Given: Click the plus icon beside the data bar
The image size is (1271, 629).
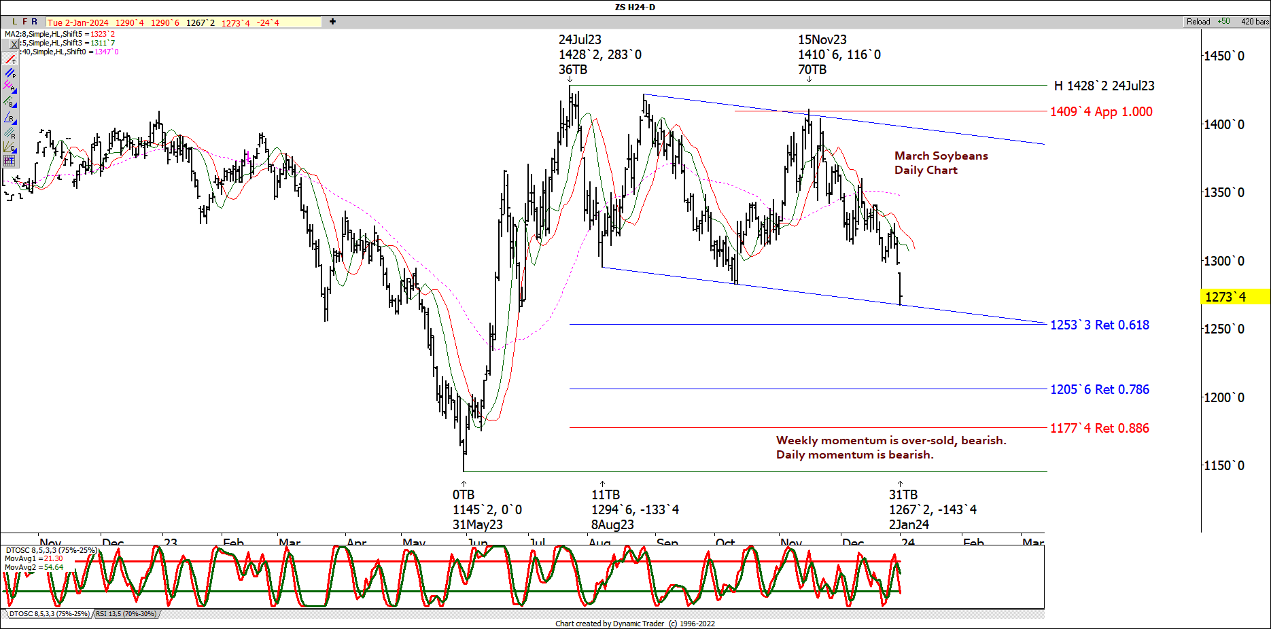Looking at the screenshot, I should coord(332,22).
